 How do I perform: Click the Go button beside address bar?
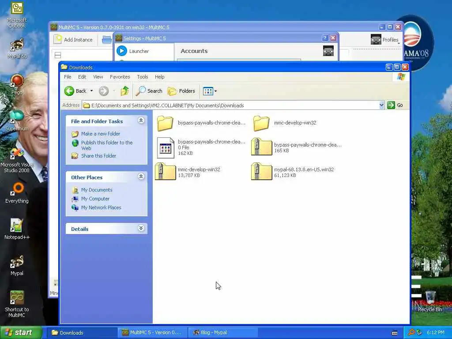point(395,105)
